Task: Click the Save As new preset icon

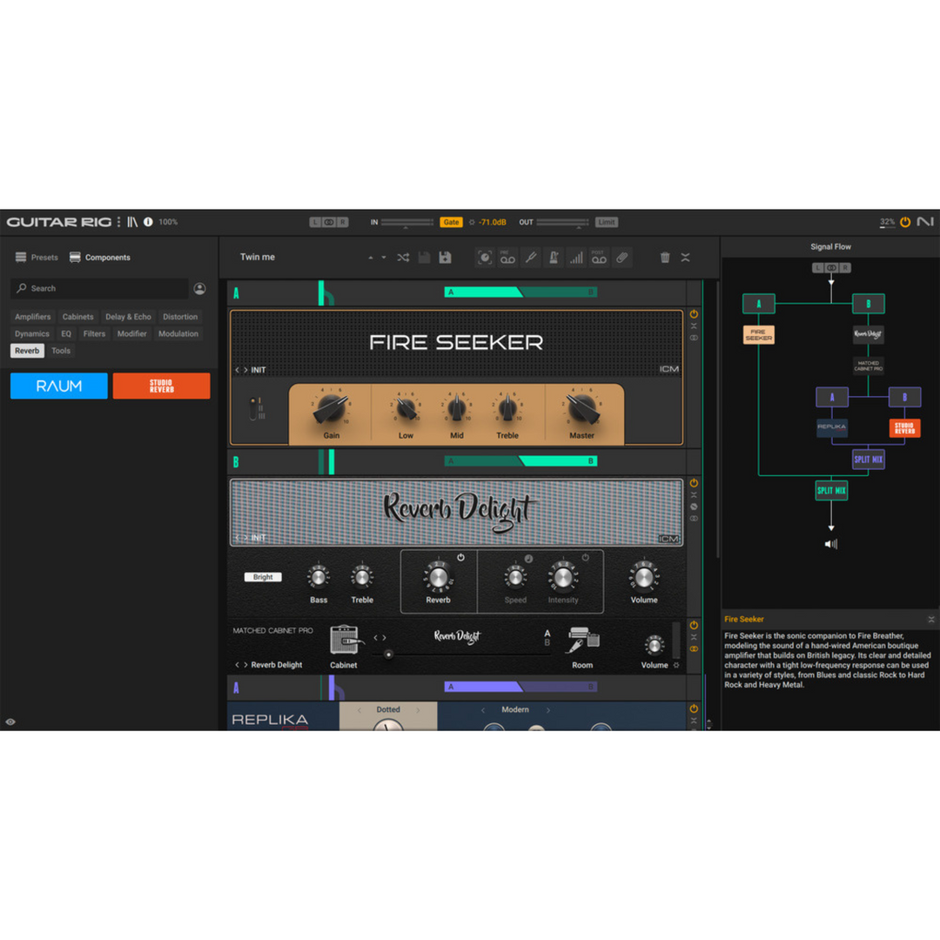Action: pyautogui.click(x=445, y=258)
